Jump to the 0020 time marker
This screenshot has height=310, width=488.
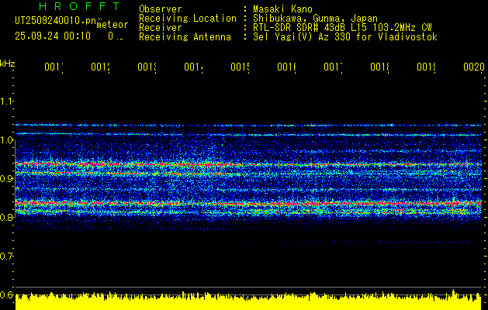click(473, 68)
